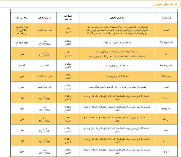Viewport: 181px width, 157px height.
Task: Click the Dalydress merchant name
Action: coord(166,76)
